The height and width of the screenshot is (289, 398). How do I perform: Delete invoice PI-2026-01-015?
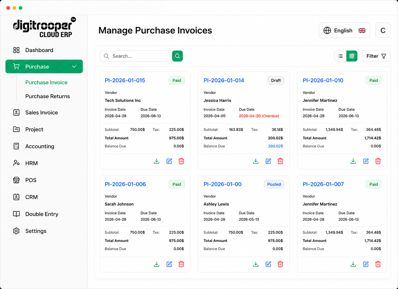pyautogui.click(x=181, y=161)
